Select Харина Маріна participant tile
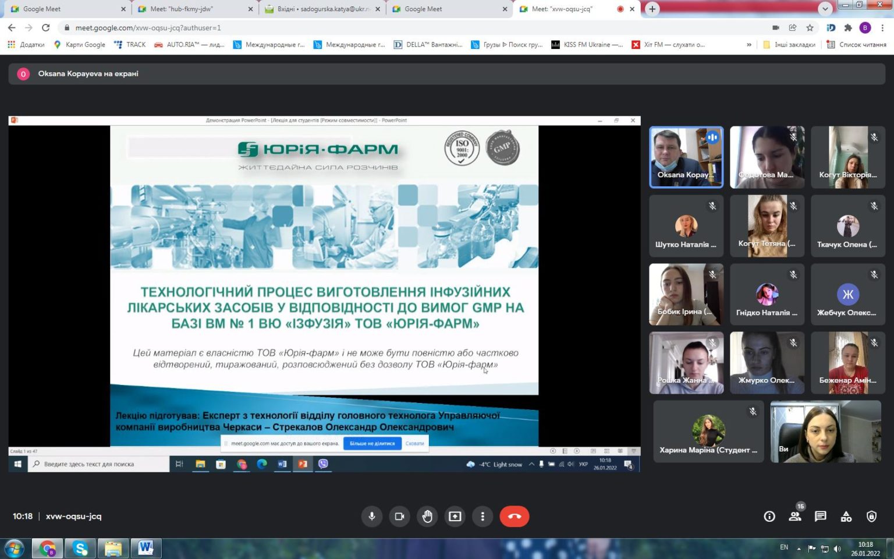The image size is (894, 559). 708,431
